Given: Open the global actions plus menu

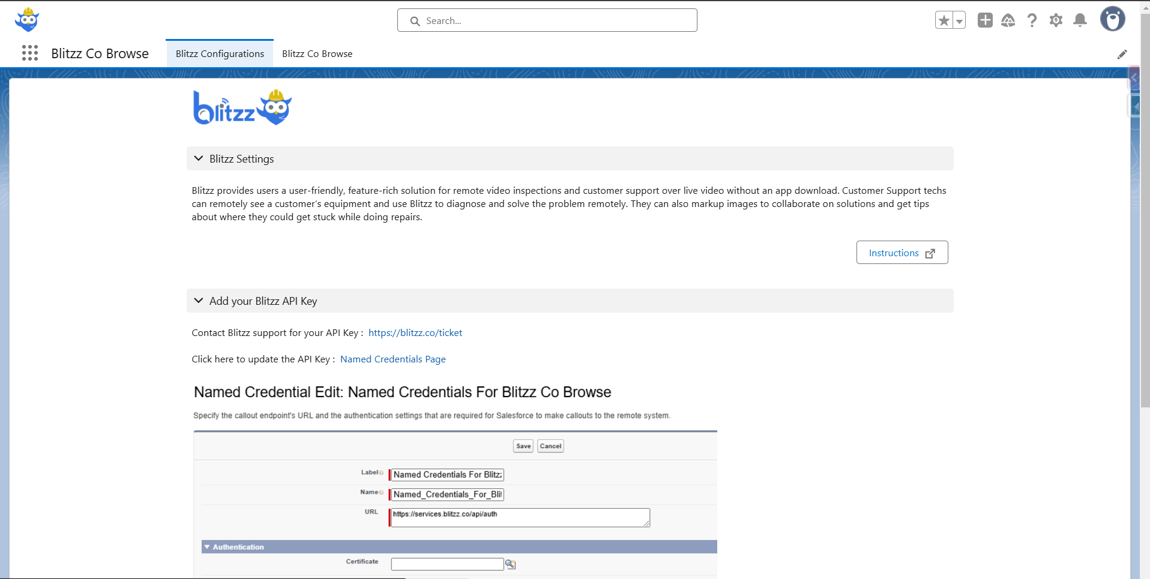Looking at the screenshot, I should pyautogui.click(x=985, y=20).
